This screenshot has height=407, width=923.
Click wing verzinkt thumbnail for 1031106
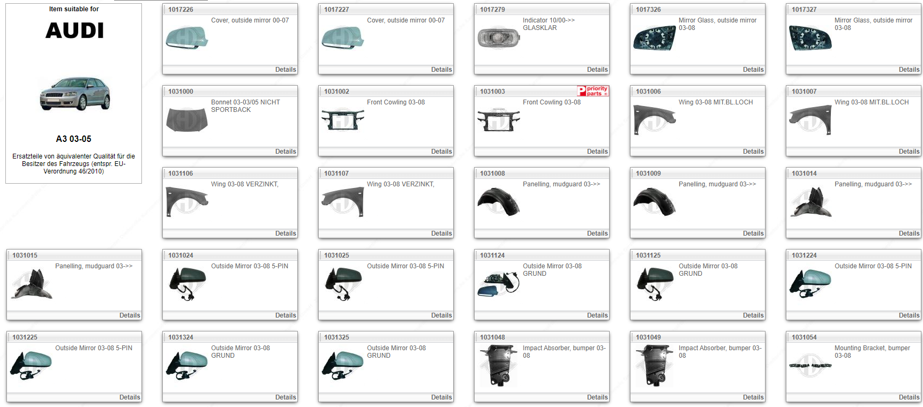tap(186, 202)
